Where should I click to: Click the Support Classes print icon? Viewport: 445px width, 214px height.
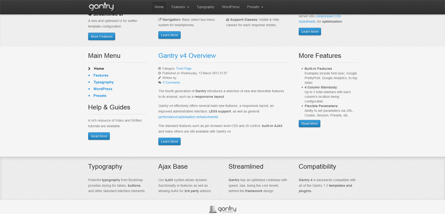228,20
